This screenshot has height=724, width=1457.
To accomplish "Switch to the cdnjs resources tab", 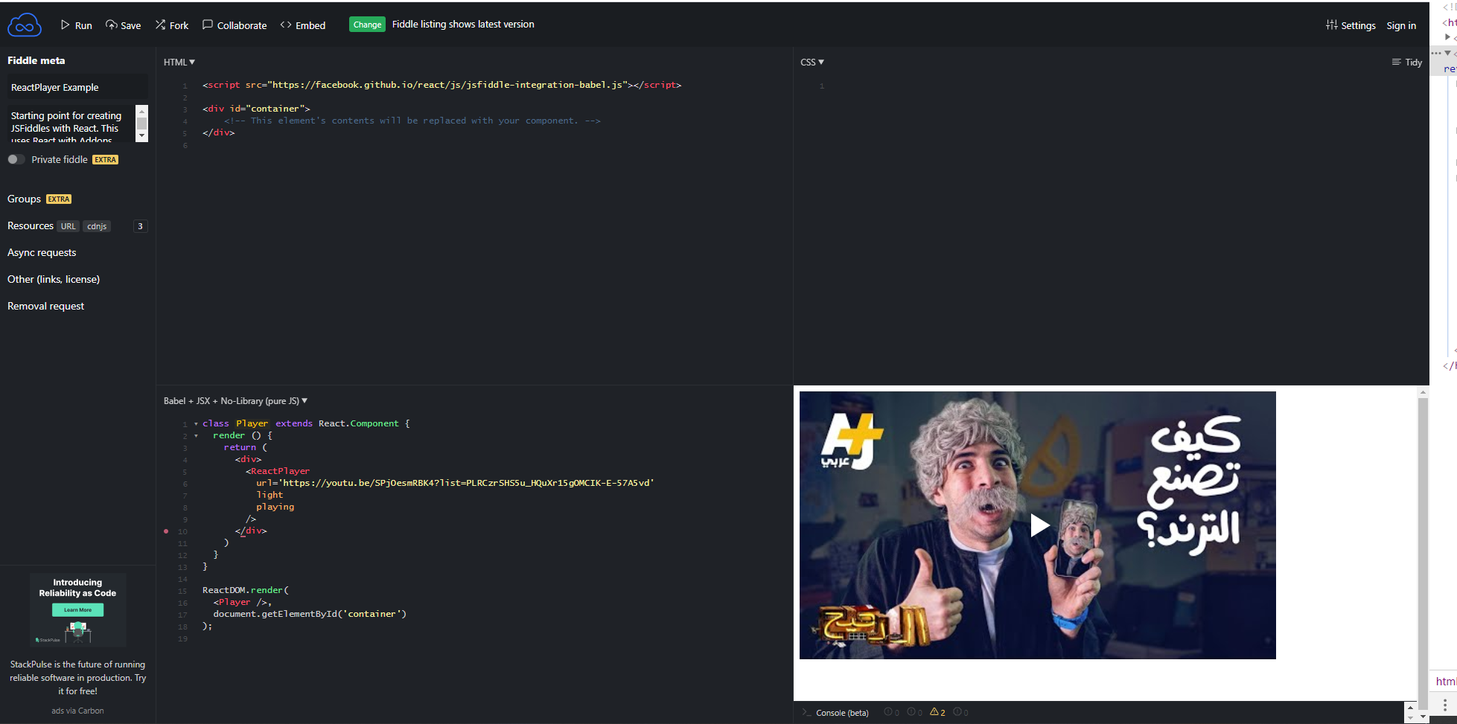I will [x=97, y=226].
